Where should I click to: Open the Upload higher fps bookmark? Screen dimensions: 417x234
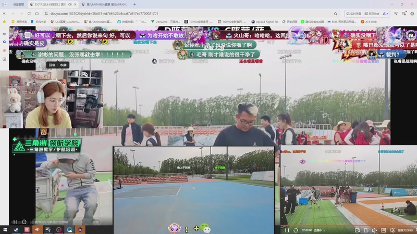coord(265,22)
